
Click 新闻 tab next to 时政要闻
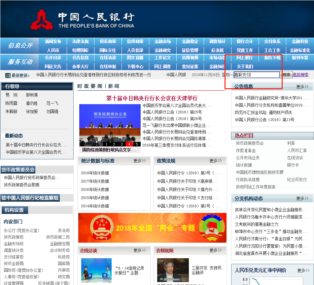click(x=114, y=86)
